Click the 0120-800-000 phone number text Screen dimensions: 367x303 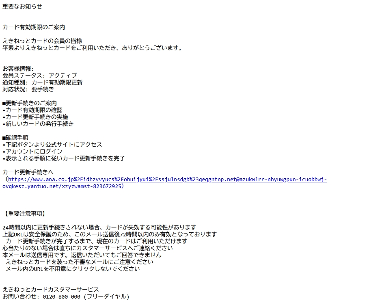(x=62, y=297)
